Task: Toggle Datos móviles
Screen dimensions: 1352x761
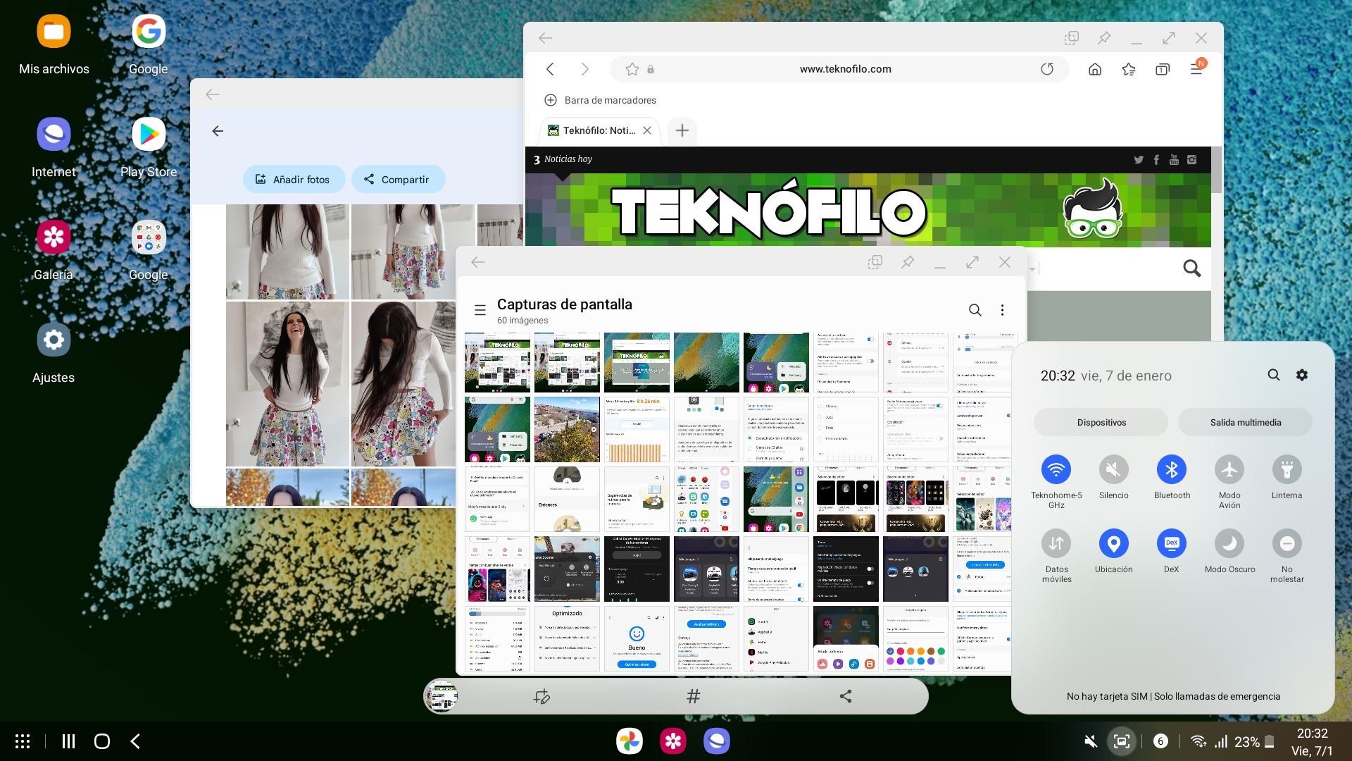Action: pyautogui.click(x=1056, y=543)
